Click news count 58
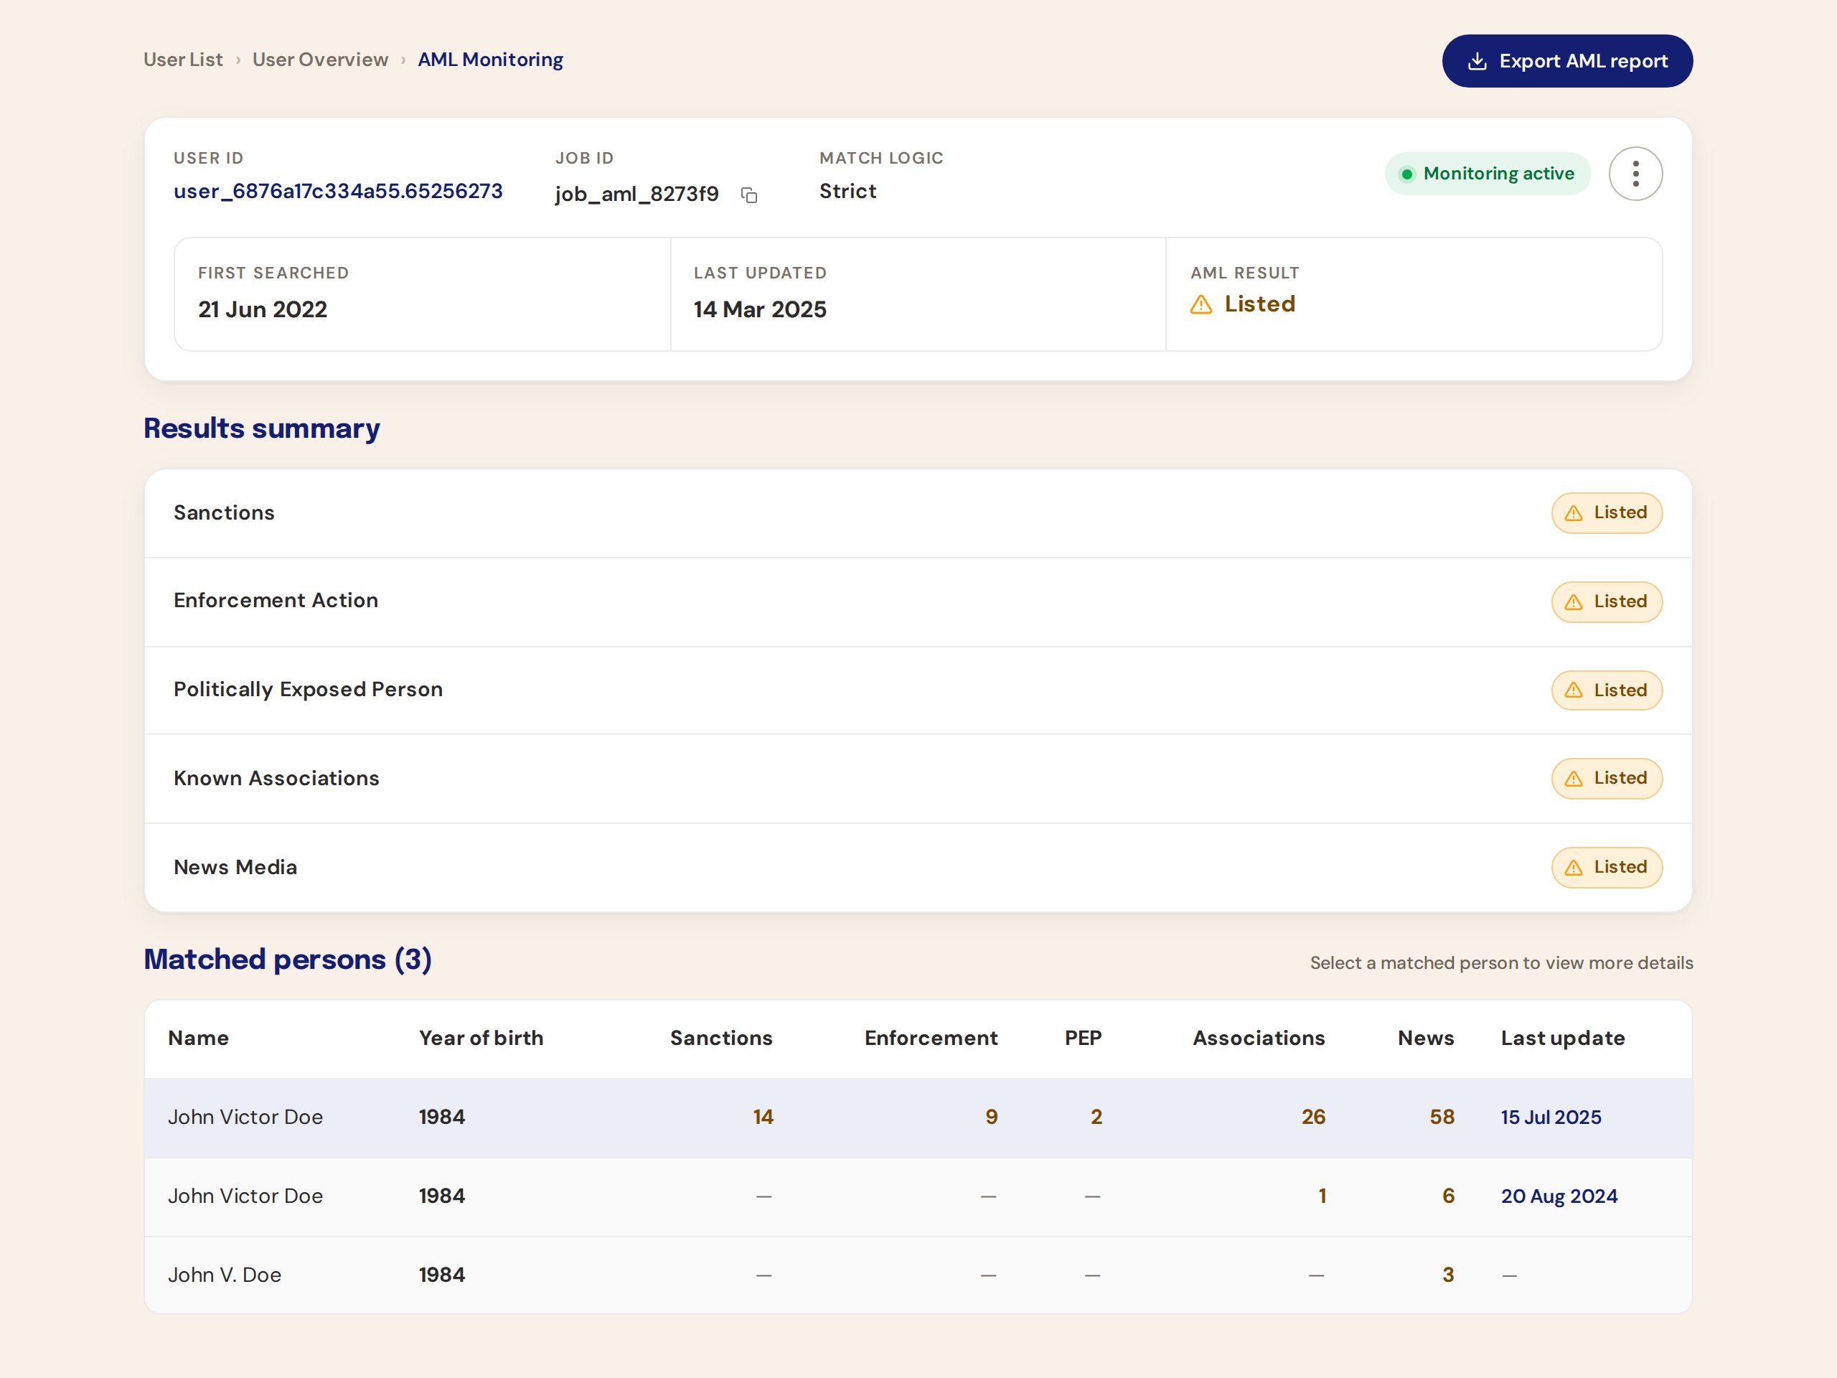1837x1378 pixels. [x=1442, y=1117]
